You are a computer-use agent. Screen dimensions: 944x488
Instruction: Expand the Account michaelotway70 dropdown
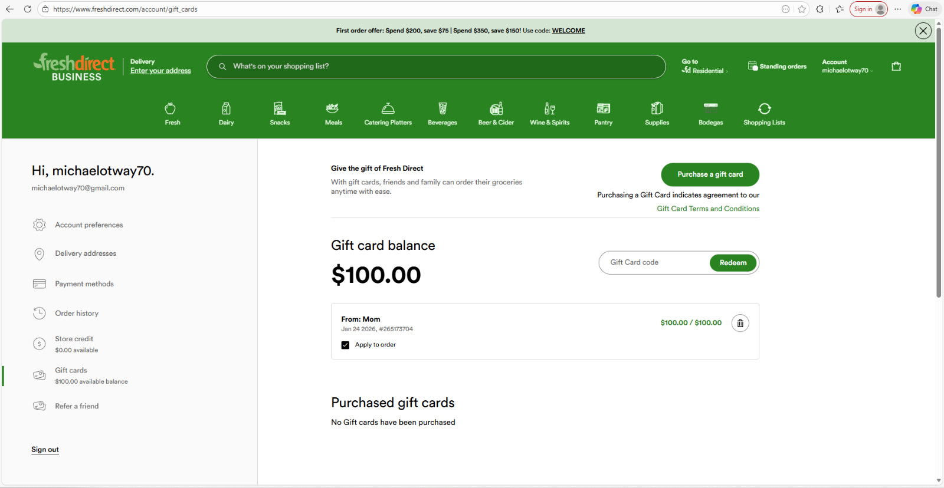(x=847, y=66)
